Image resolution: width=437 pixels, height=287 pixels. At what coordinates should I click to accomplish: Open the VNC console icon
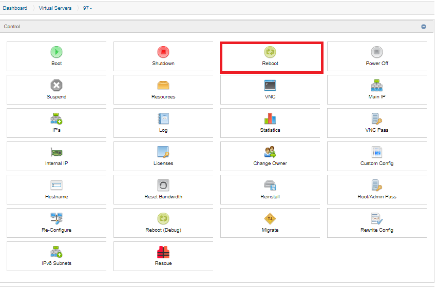click(x=270, y=85)
